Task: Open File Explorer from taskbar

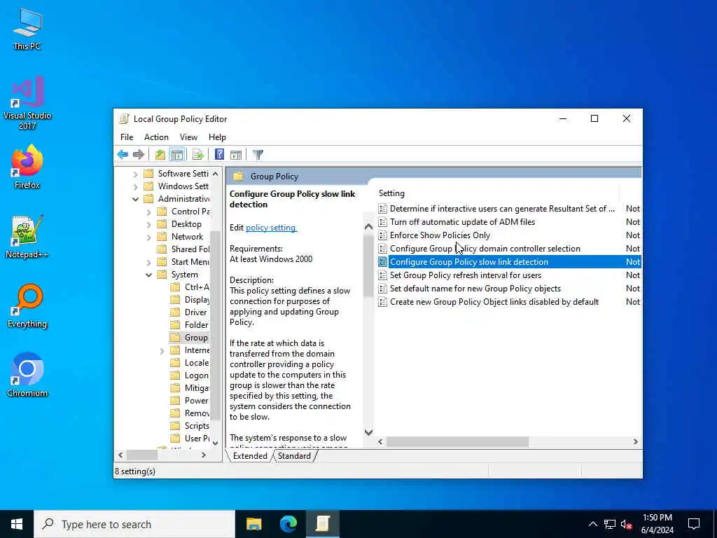Action: coord(253,524)
